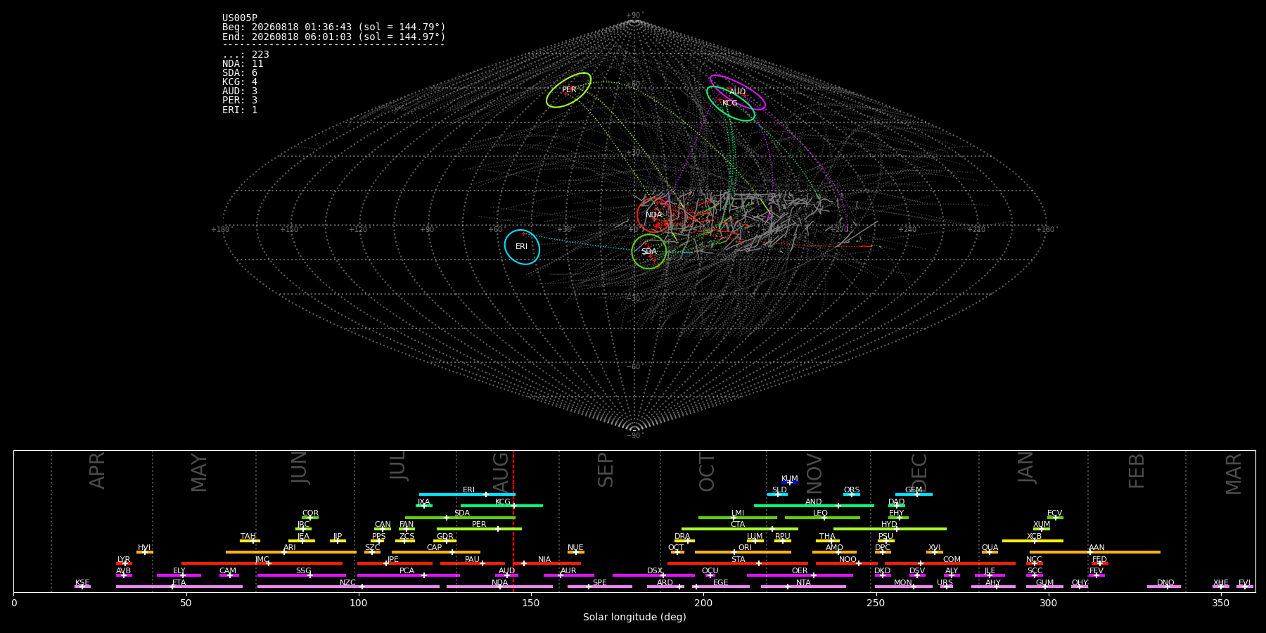Select the CAP shower activity bar
1266x633 pixels.
(x=436, y=552)
